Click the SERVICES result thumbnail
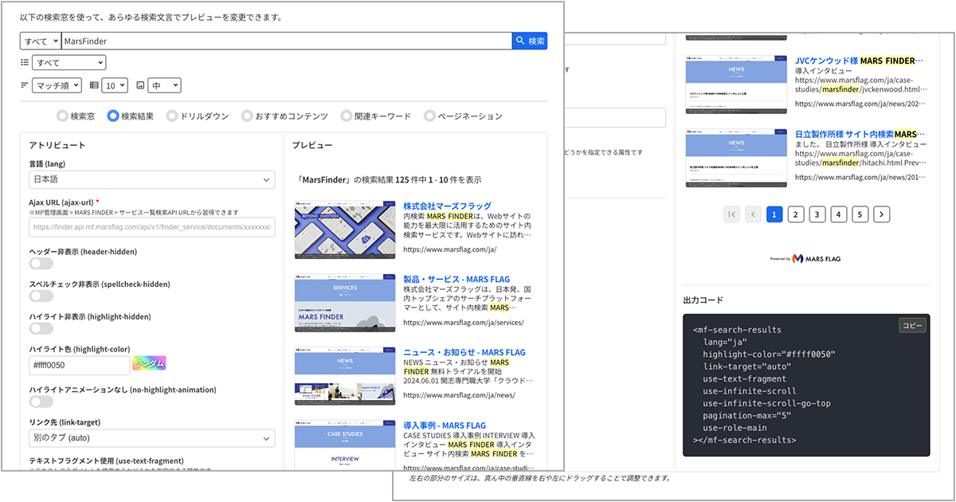This screenshot has height=502, width=956. tap(344, 303)
